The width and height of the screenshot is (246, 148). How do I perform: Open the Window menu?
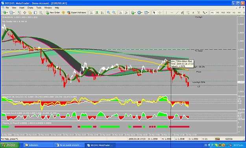click(x=48, y=7)
